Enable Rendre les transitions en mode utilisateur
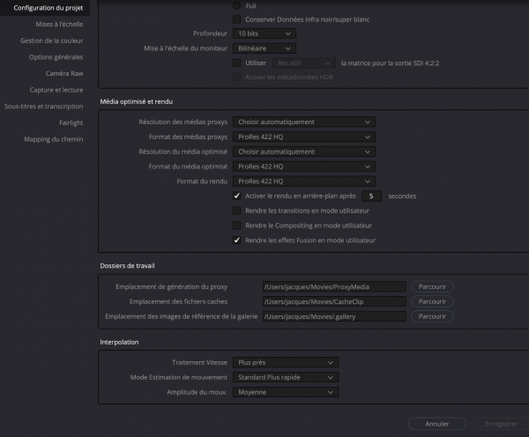The height and width of the screenshot is (437, 529). coord(236,211)
